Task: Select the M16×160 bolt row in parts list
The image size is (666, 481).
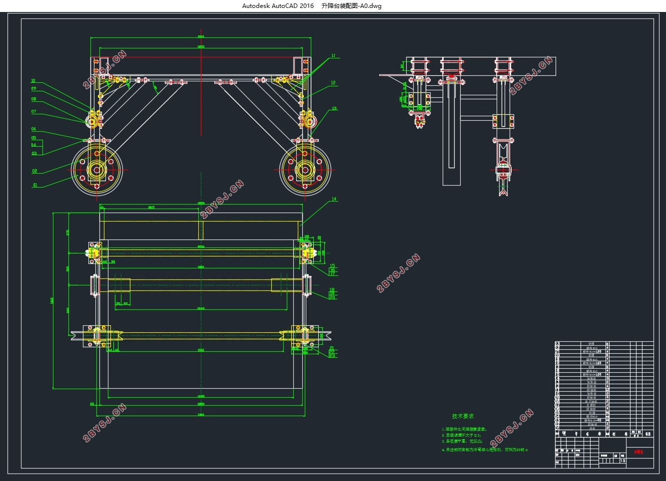Action: (x=604, y=363)
